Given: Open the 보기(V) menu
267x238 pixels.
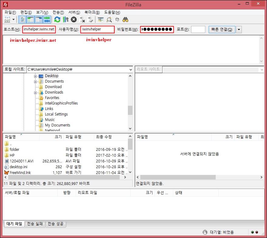Looking at the screenshot, I should (42, 12).
